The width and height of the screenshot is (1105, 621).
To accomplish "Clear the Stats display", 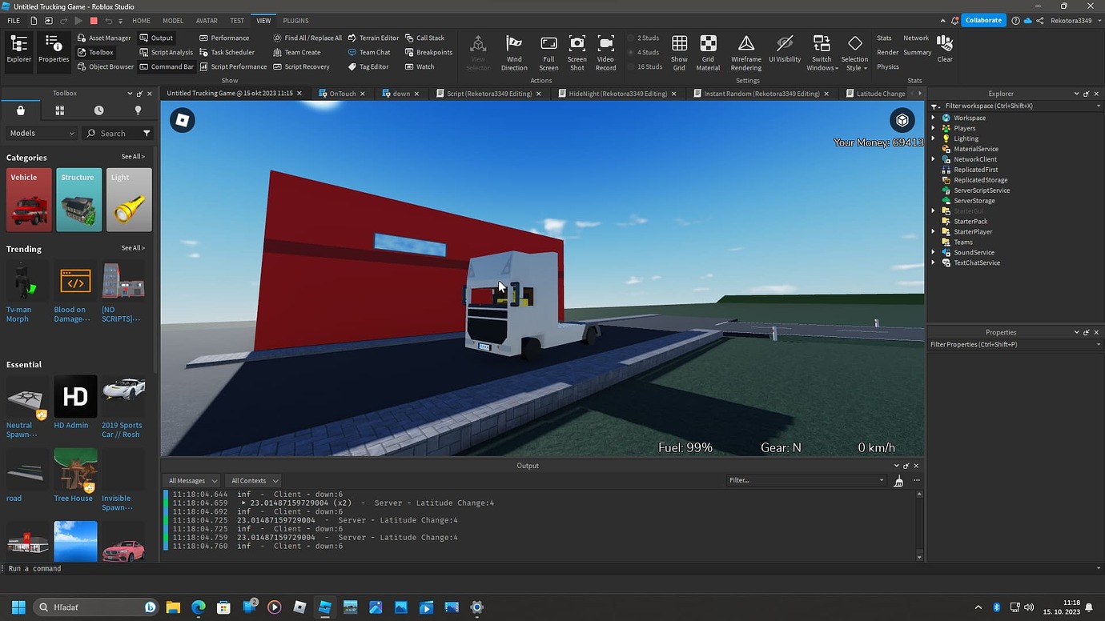I will coord(945,48).
